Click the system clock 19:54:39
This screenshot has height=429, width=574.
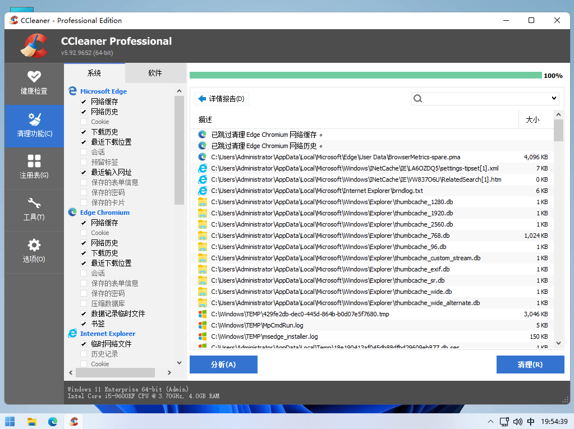554,422
